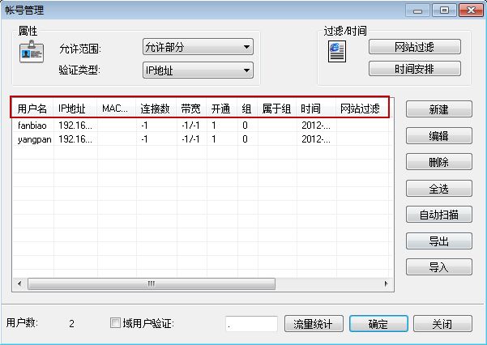Click the 导入 button
The width and height of the screenshot is (487, 345).
pos(439,267)
